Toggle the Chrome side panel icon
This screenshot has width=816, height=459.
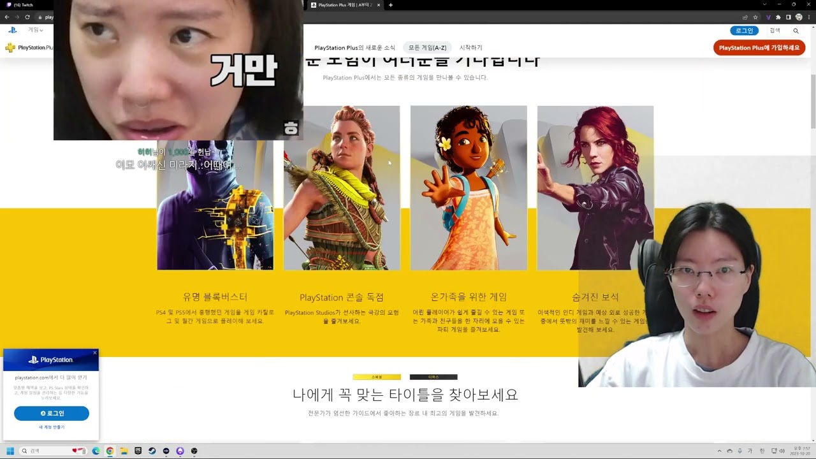tap(789, 17)
